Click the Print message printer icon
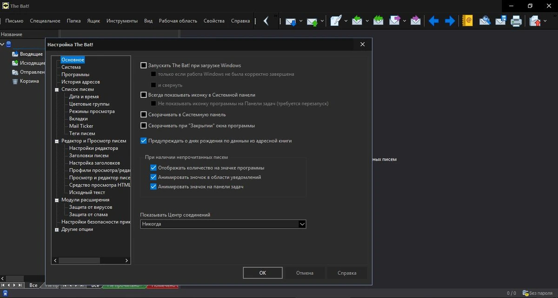 tap(516, 21)
